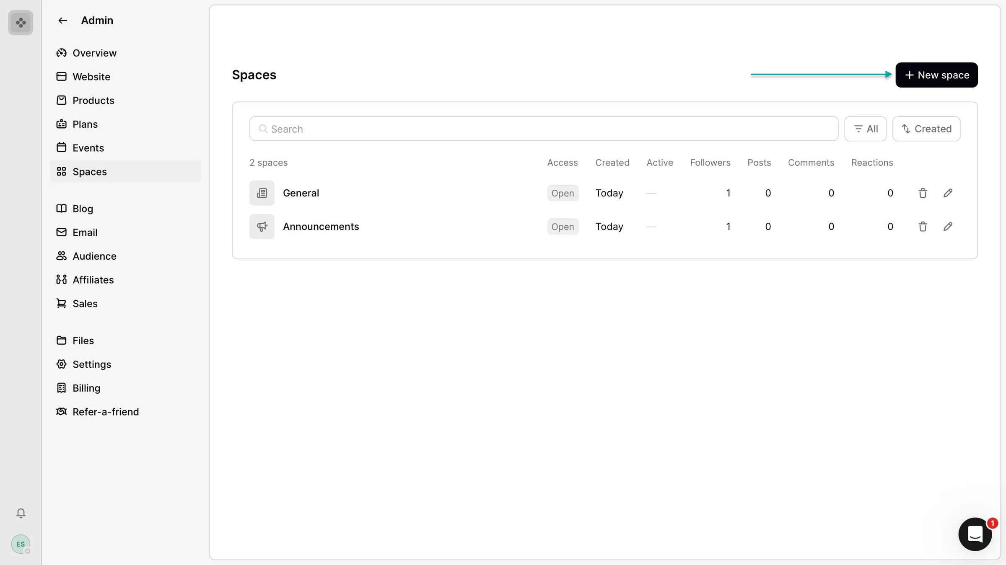Open the community logo icon at top left
Image resolution: width=1006 pixels, height=565 pixels.
[21, 23]
